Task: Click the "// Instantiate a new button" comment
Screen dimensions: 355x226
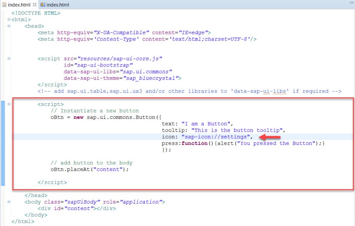Action: click(x=95, y=111)
